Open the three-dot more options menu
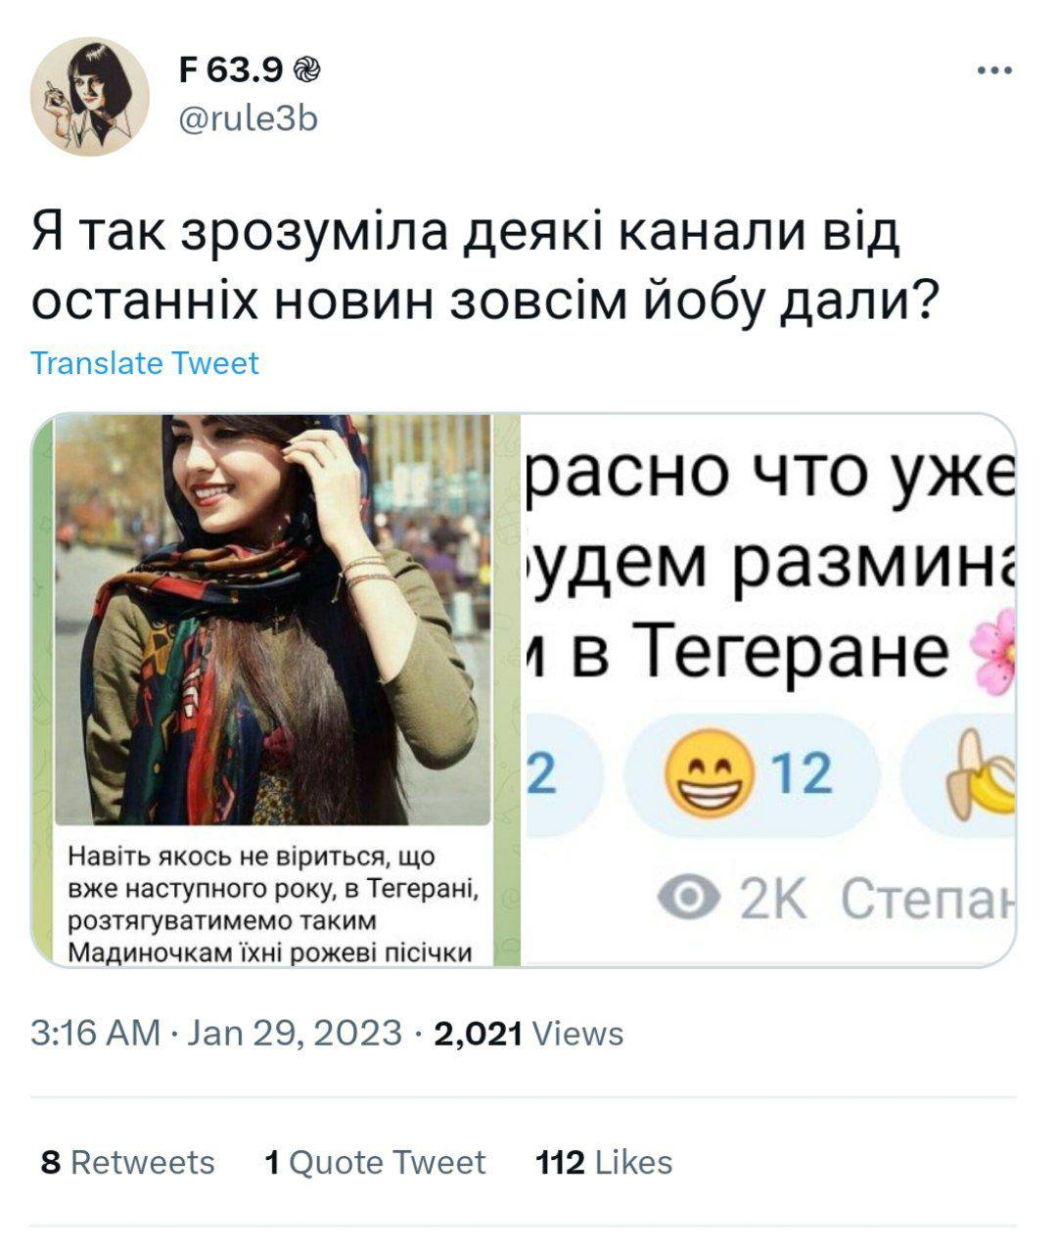The height and width of the screenshot is (1251, 1057). [994, 70]
